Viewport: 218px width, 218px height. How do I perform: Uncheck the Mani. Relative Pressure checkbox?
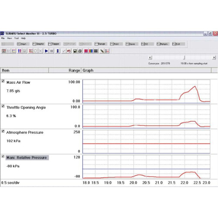click(x=3, y=157)
